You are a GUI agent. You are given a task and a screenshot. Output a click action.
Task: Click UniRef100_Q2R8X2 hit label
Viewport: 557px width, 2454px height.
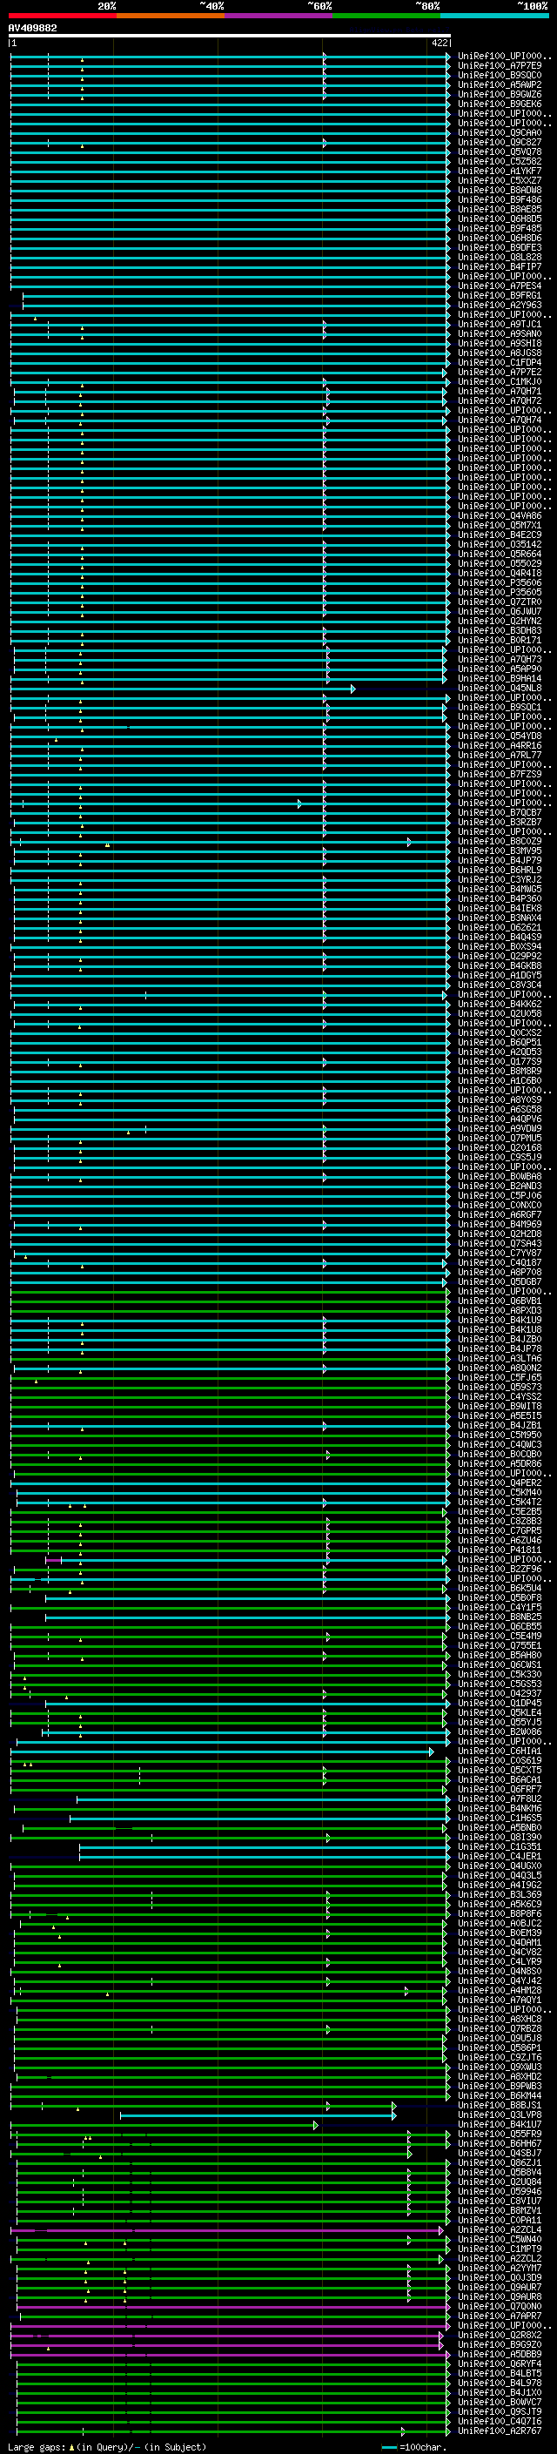pyautogui.click(x=499, y=2335)
